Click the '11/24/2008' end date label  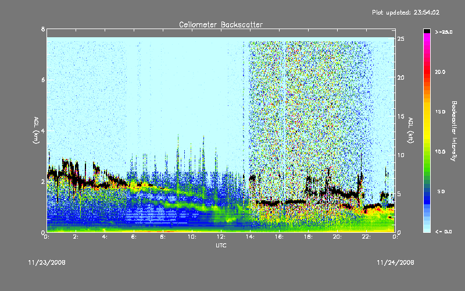click(x=395, y=262)
